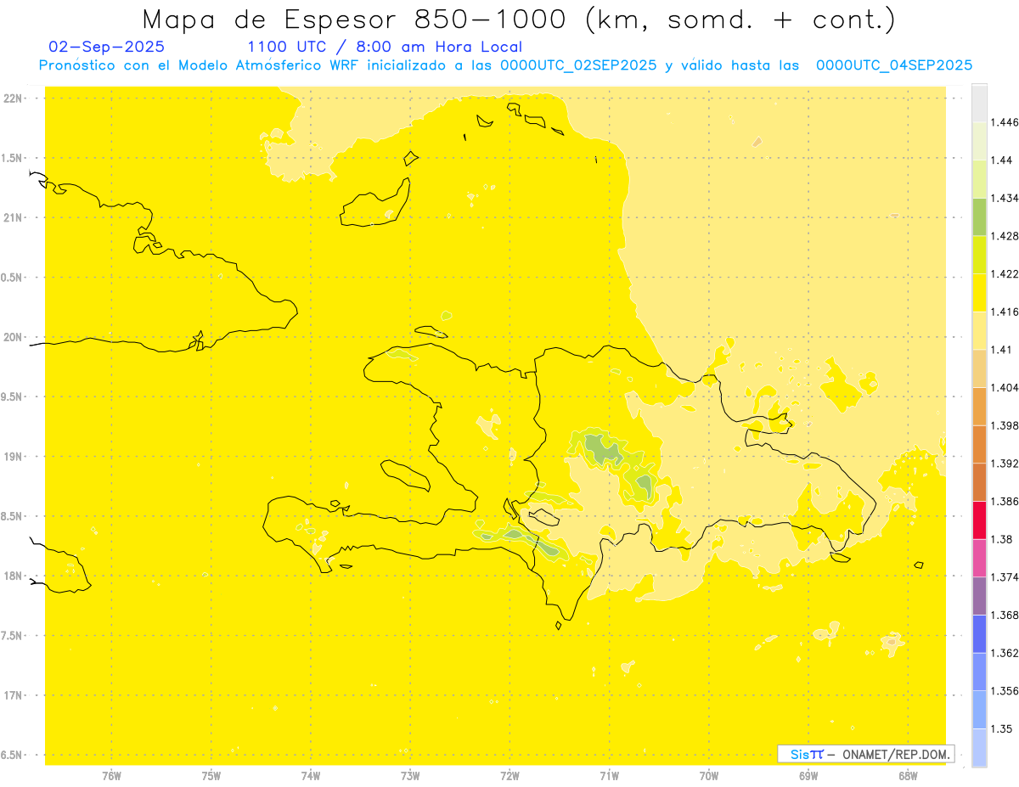The width and height of the screenshot is (1019, 787).
Task: Select the pink legend swatch between 1.374 and 1.38
Action: point(979,558)
